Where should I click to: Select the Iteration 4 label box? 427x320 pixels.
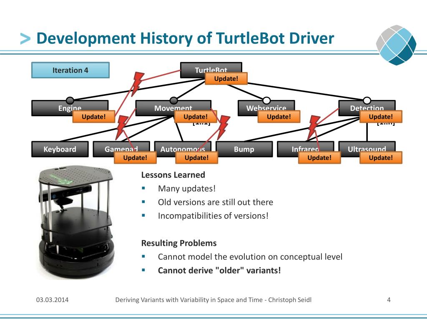pos(70,70)
